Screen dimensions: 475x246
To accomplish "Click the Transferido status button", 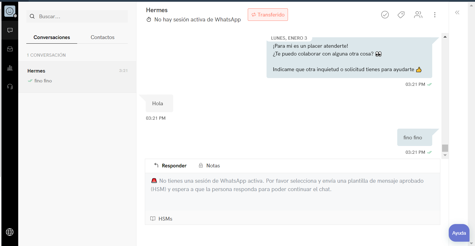I will tap(268, 15).
